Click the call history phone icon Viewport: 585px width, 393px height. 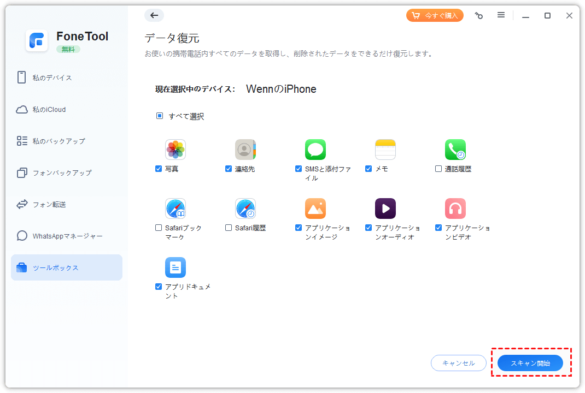click(455, 150)
